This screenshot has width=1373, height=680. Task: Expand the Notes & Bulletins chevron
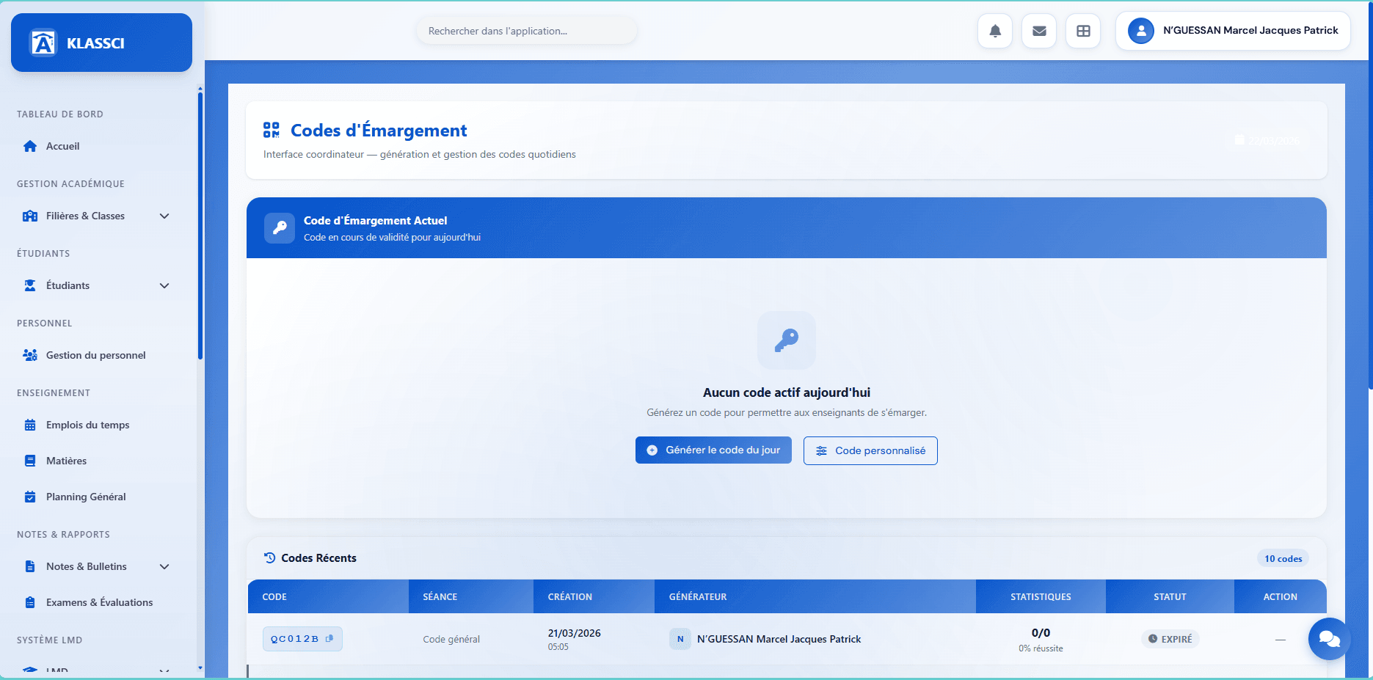164,566
